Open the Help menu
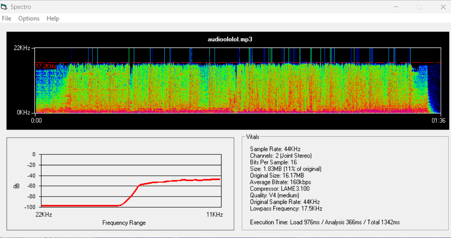451x238 pixels. pyautogui.click(x=53, y=18)
